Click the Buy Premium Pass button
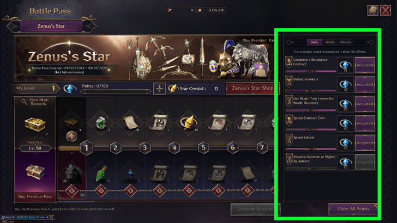Viewport: 397px width, 223px height. pyautogui.click(x=35, y=196)
